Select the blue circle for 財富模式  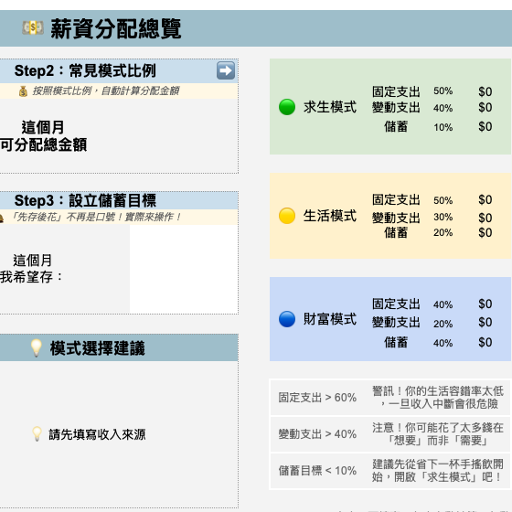(x=287, y=319)
